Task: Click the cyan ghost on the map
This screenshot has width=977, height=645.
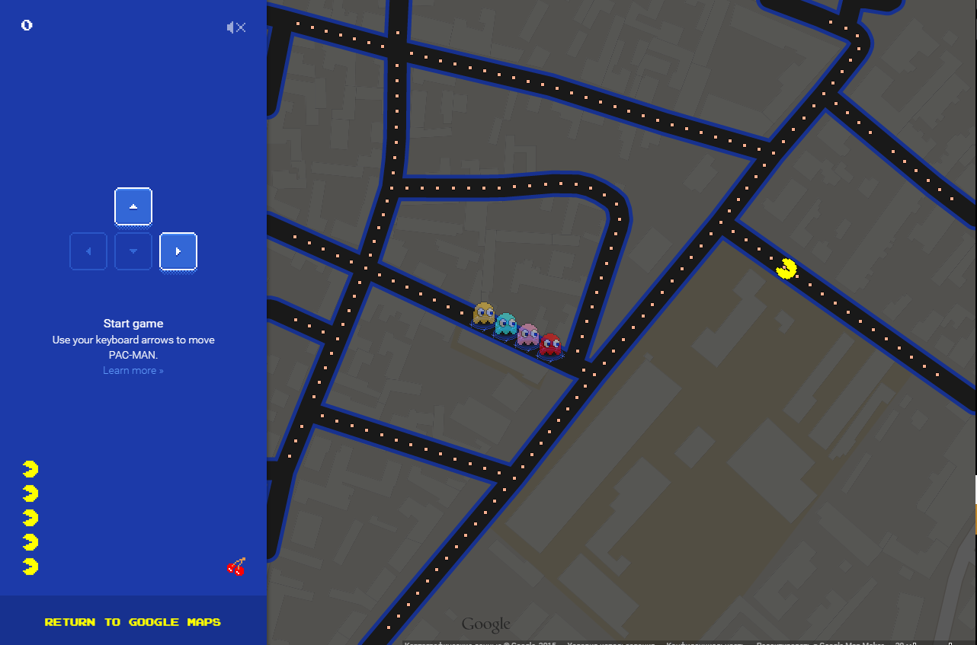Action: pyautogui.click(x=505, y=324)
